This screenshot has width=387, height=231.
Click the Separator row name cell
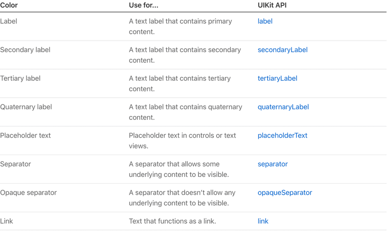(15, 164)
